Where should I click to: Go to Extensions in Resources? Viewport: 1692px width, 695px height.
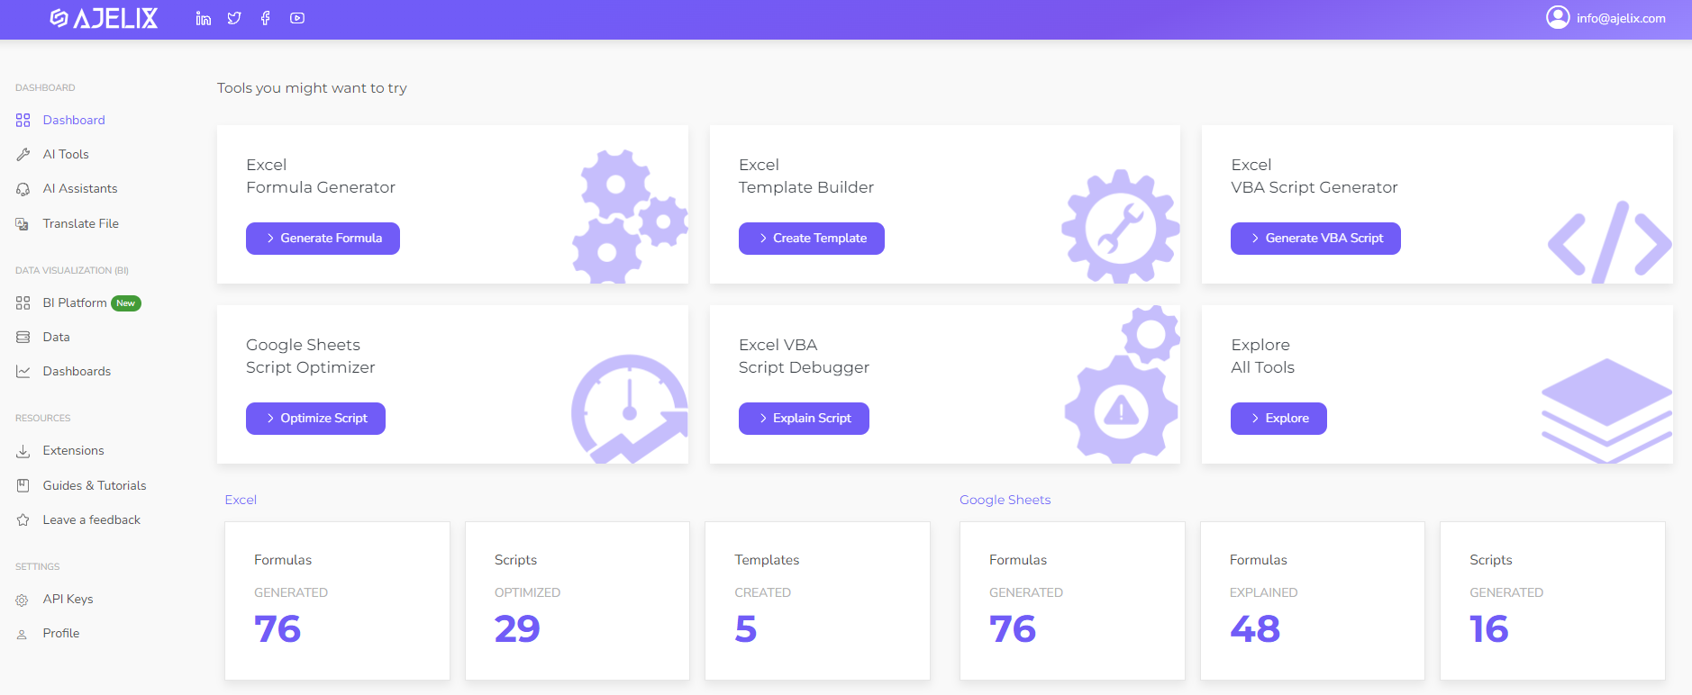(x=73, y=451)
